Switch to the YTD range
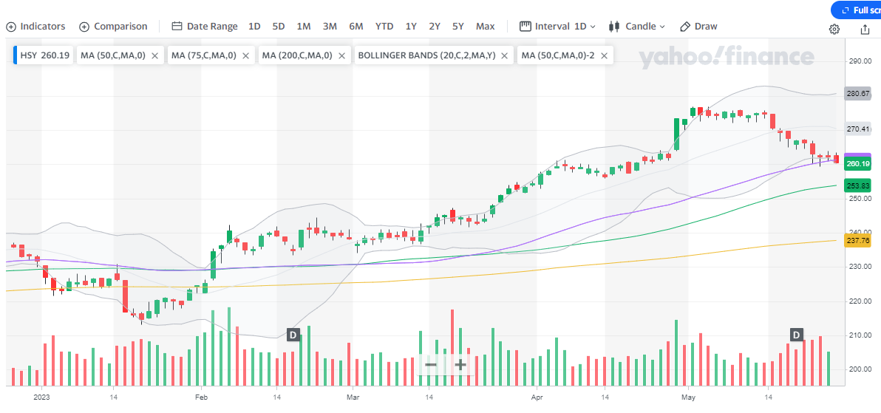Image resolution: width=881 pixels, height=413 pixels. click(384, 27)
